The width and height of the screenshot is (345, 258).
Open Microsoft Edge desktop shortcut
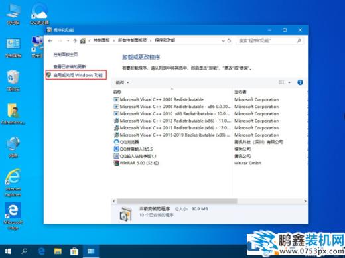click(x=13, y=216)
